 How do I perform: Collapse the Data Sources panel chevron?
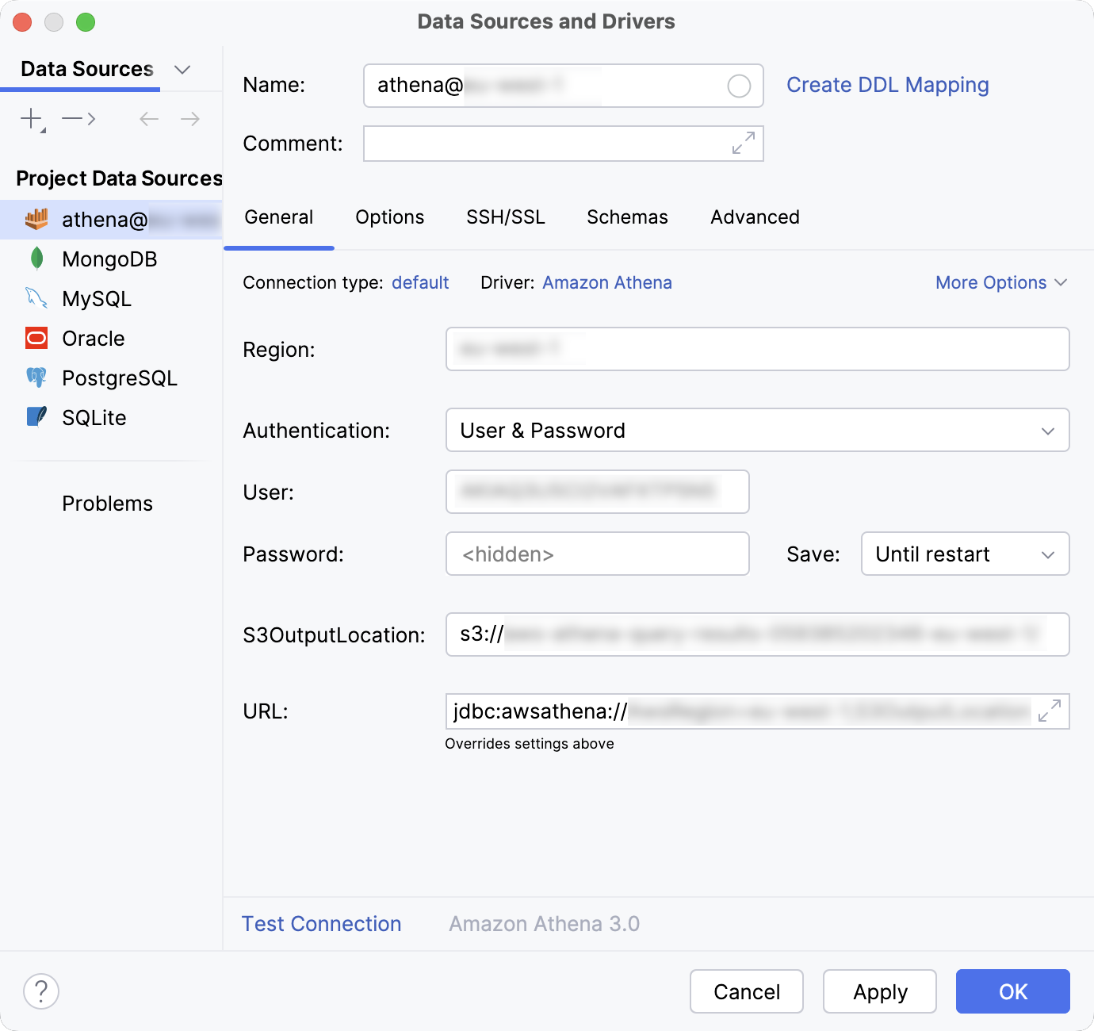pyautogui.click(x=182, y=69)
